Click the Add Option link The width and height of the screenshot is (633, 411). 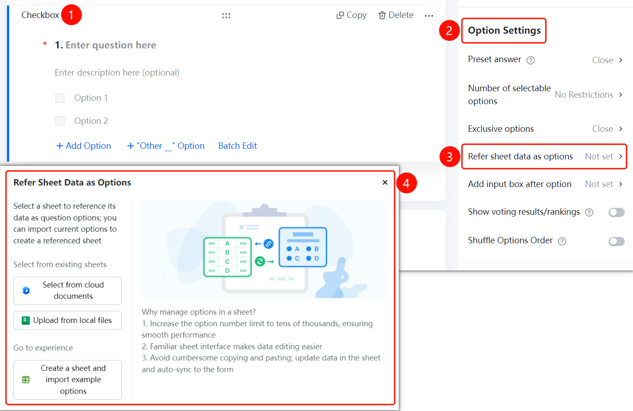tap(83, 146)
